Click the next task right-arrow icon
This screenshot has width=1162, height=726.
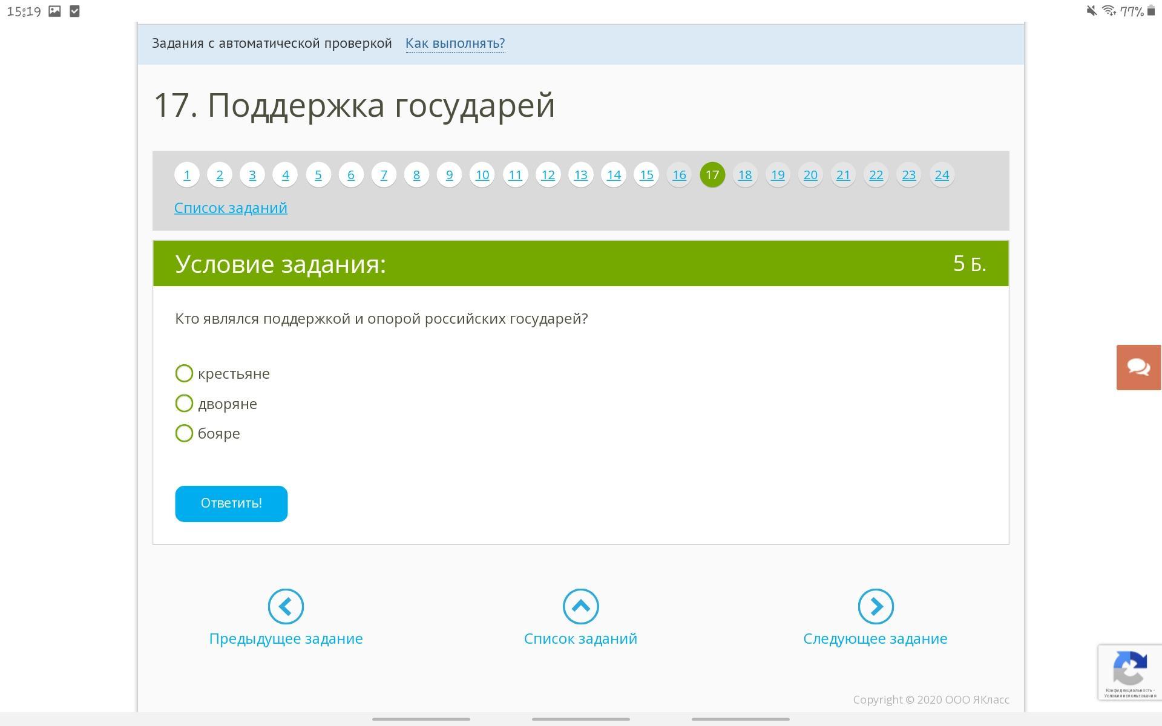[x=875, y=606]
